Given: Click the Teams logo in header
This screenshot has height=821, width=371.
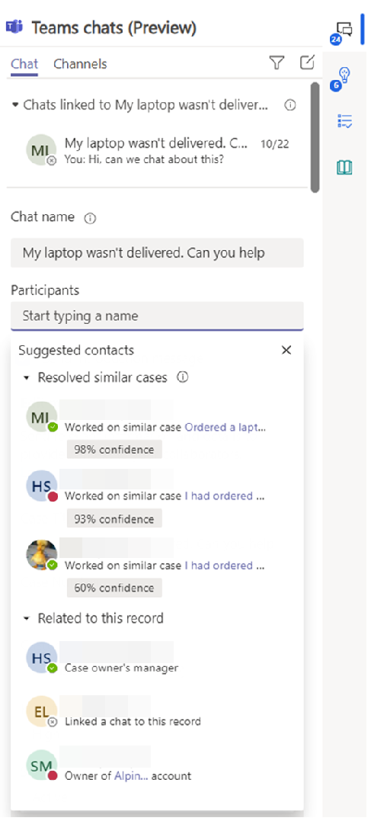Looking at the screenshot, I should tap(15, 27).
